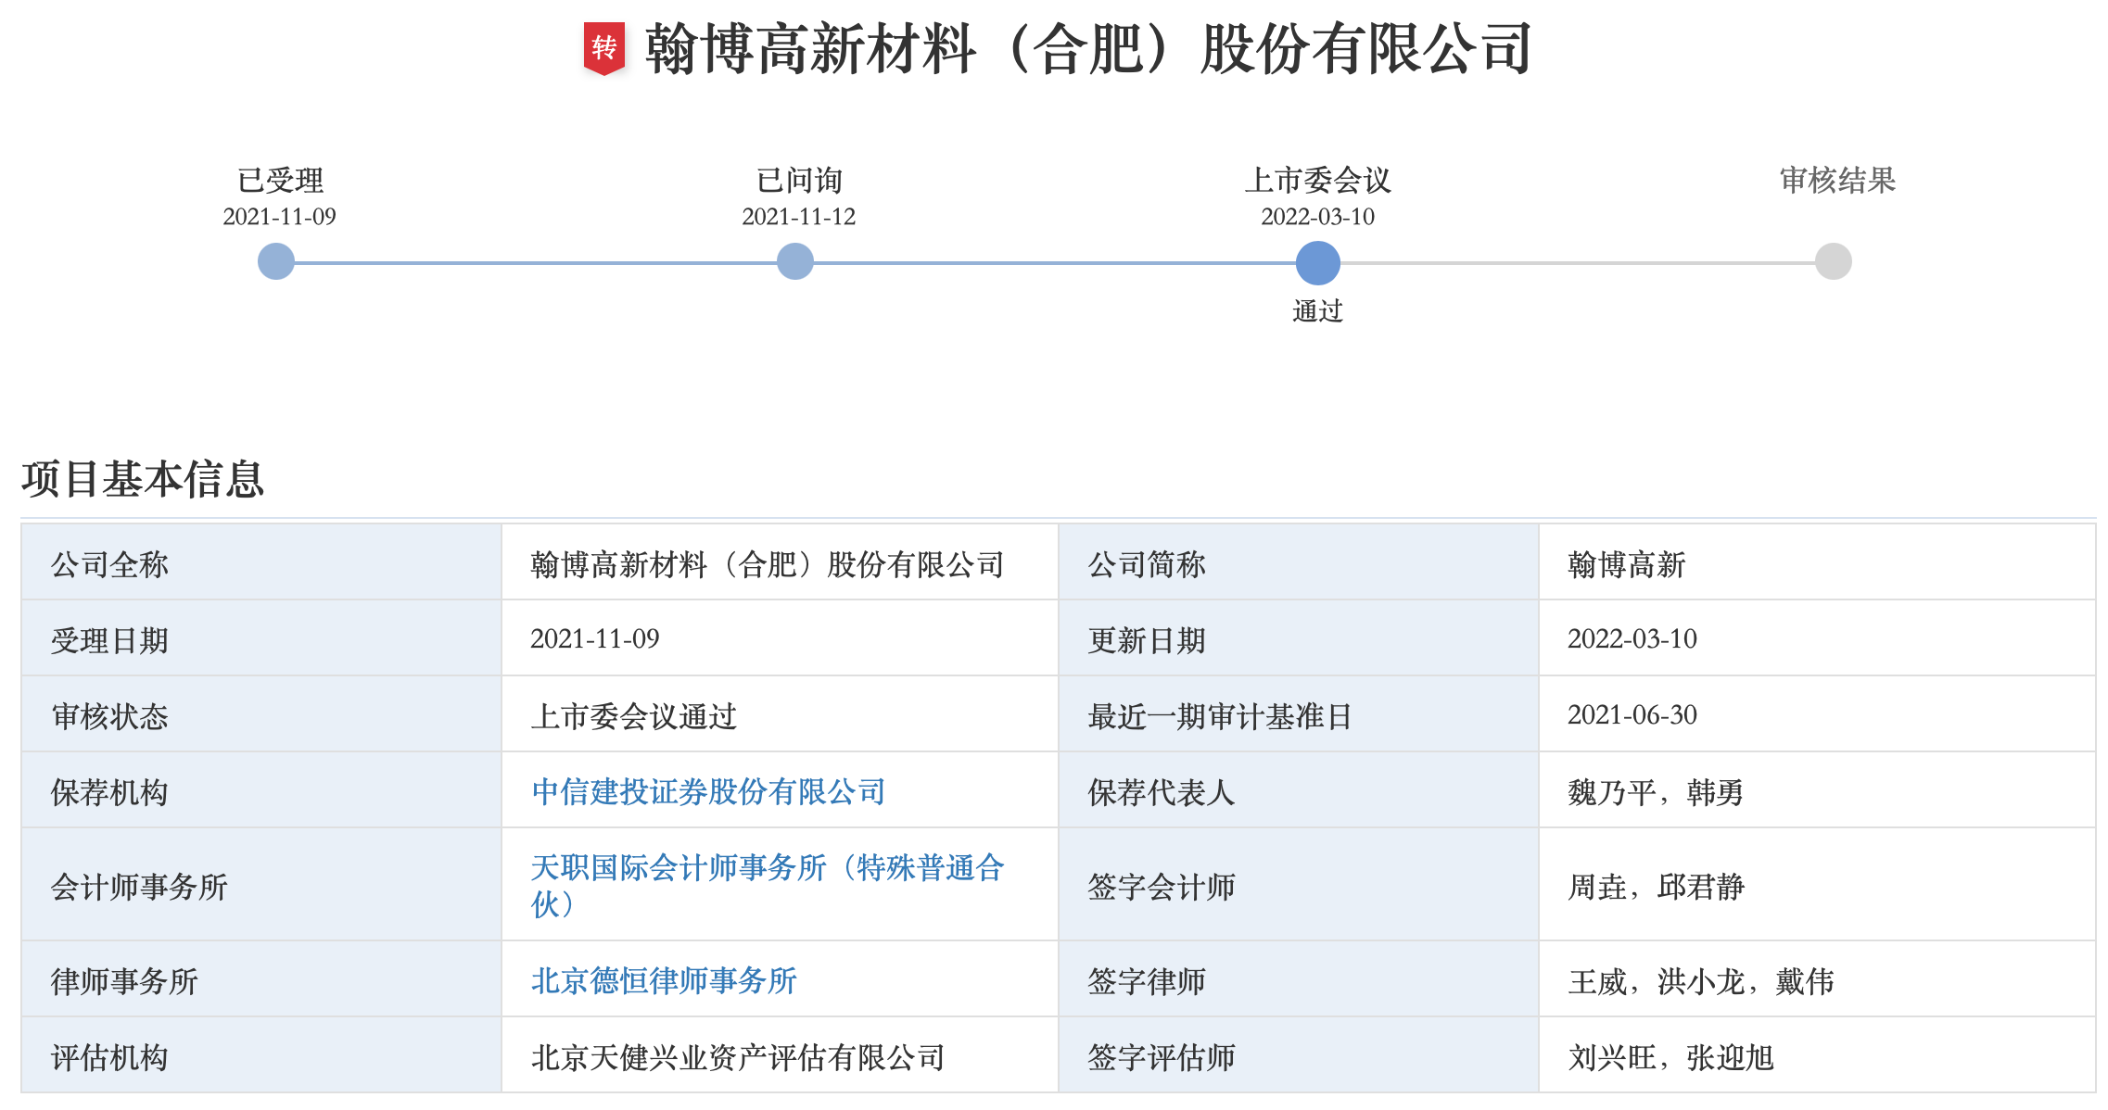Image resolution: width=2108 pixels, height=1110 pixels.
Task: Click the 项目基本信息 section heading
Action: [143, 479]
